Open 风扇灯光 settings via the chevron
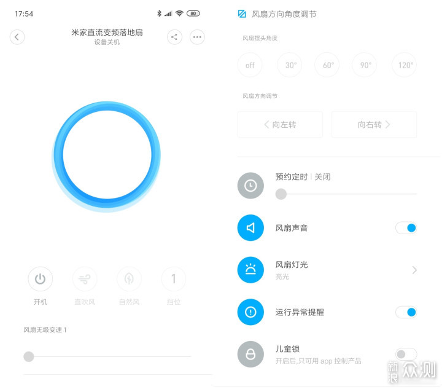This screenshot has width=442, height=389. point(414,270)
